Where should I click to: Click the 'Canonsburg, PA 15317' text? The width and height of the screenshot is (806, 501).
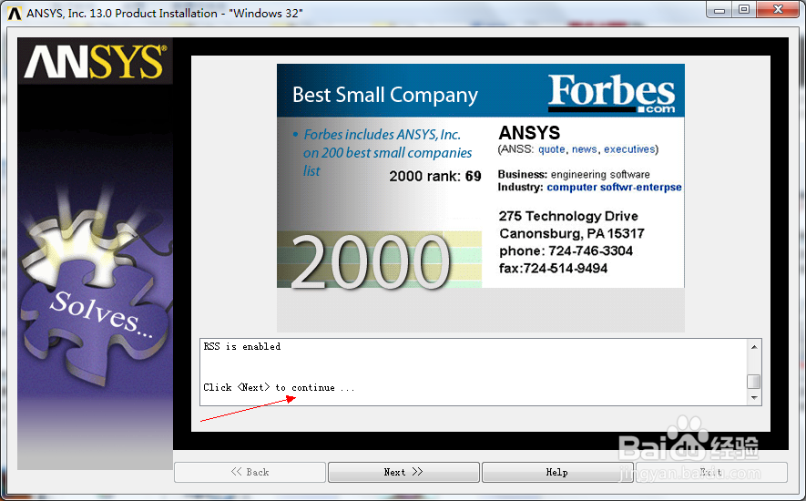(x=572, y=233)
